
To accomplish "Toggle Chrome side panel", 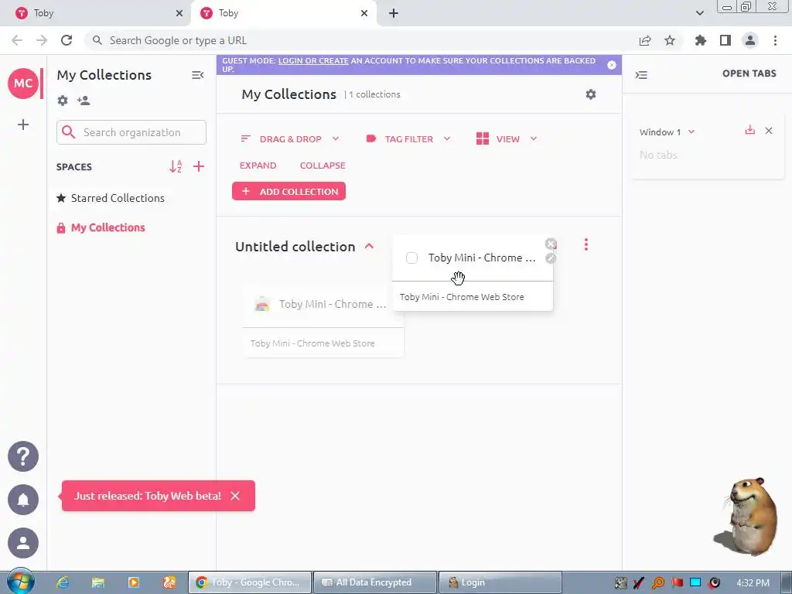I will (x=725, y=40).
